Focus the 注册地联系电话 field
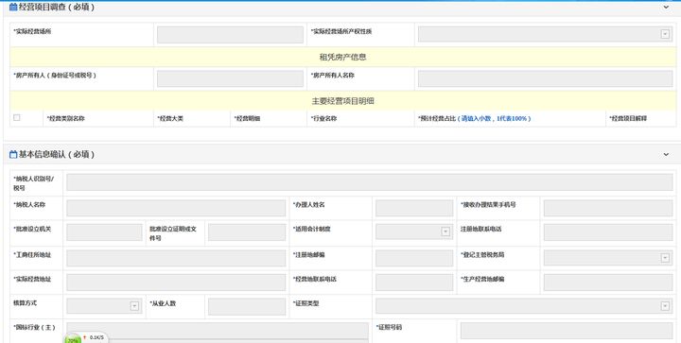The height and width of the screenshot is (343, 681). 608,232
